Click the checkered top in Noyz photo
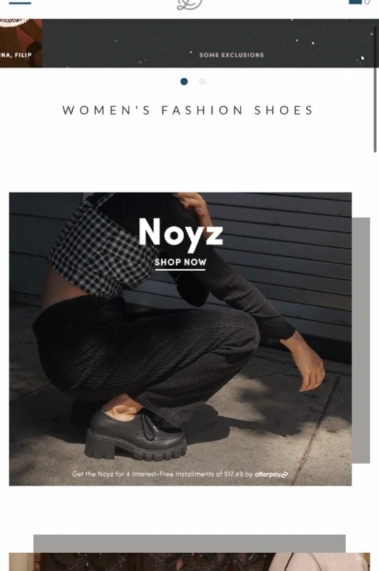This screenshot has height=571, width=379. [102, 251]
